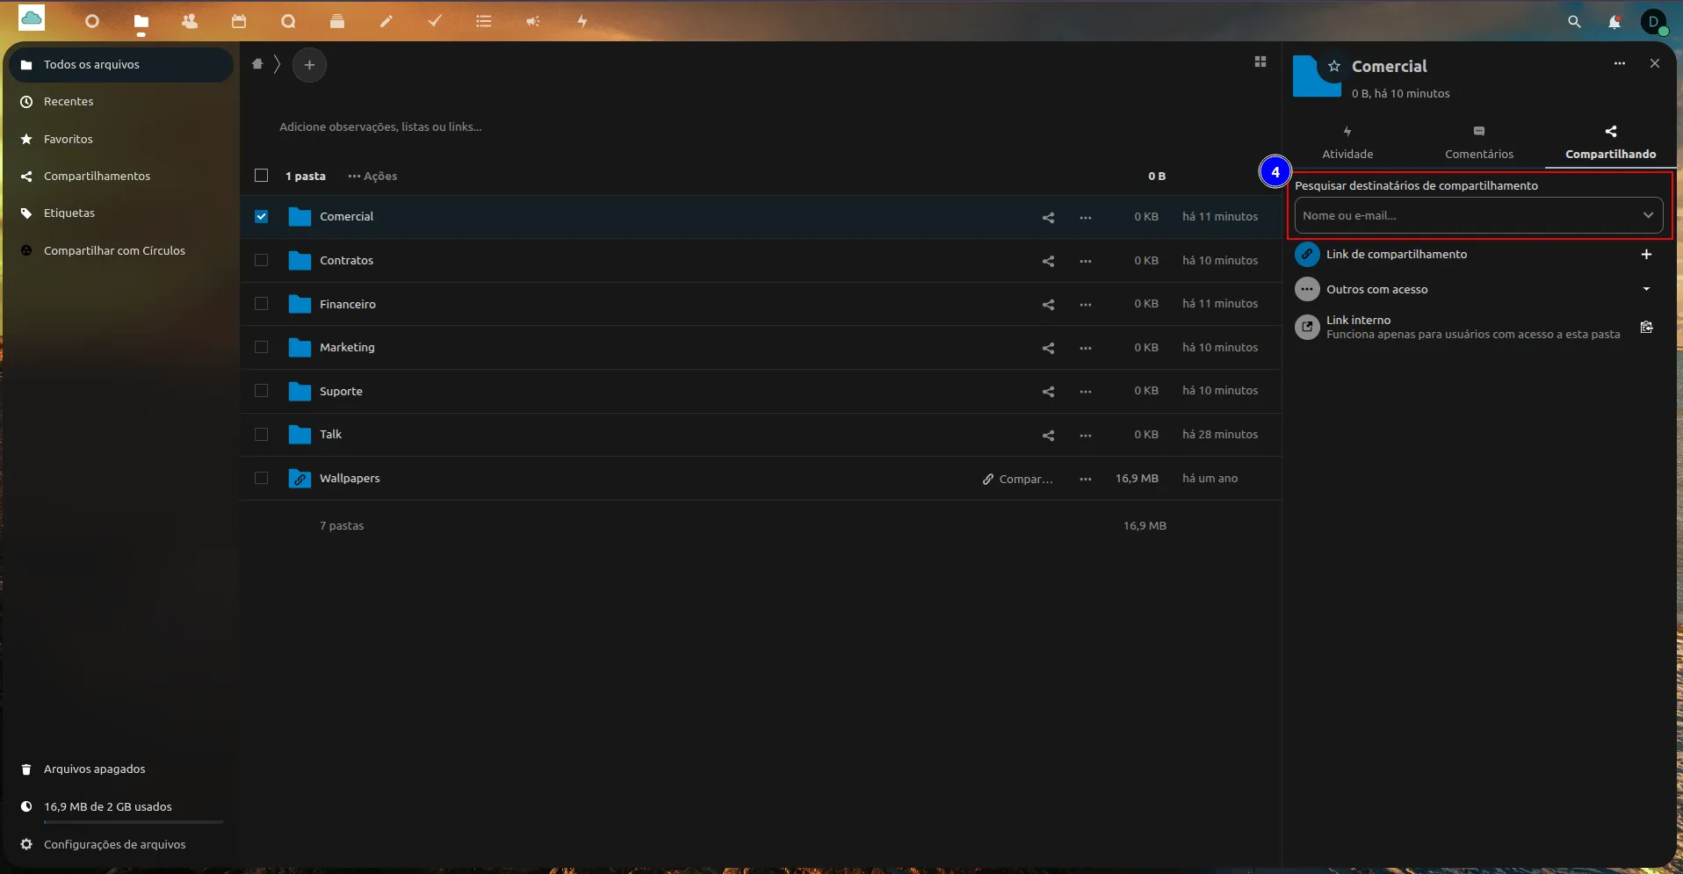The height and width of the screenshot is (874, 1683).
Task: Click the new file plus button
Action: pyautogui.click(x=309, y=65)
